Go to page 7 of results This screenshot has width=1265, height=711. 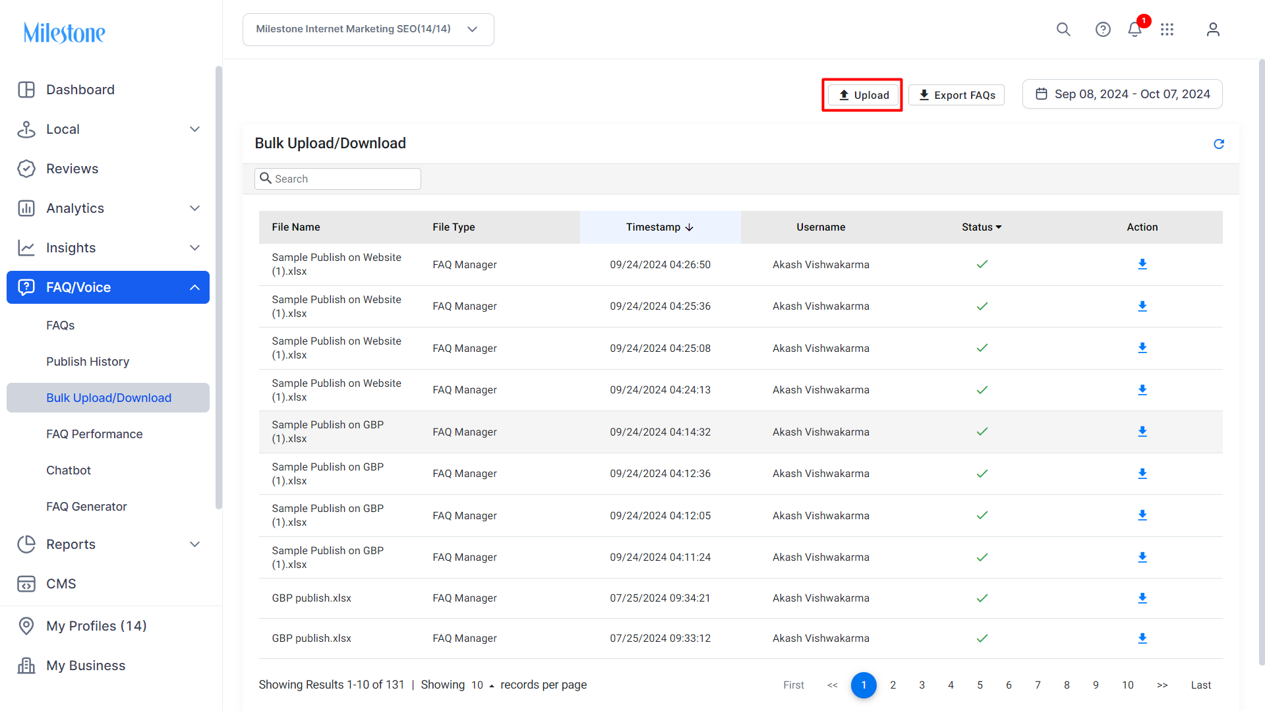(x=1038, y=685)
